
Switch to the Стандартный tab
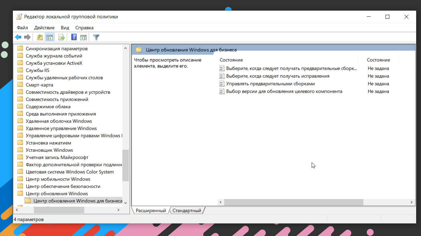click(x=187, y=211)
